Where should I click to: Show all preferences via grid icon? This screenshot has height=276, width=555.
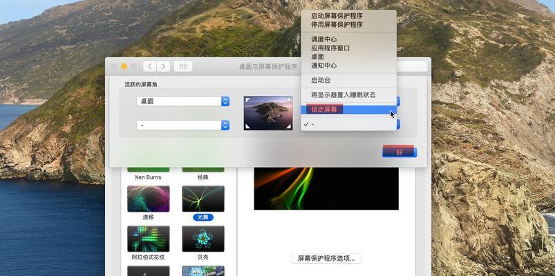(x=183, y=66)
